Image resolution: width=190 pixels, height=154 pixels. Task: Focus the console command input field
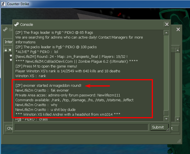pyautogui.click(x=82, y=127)
